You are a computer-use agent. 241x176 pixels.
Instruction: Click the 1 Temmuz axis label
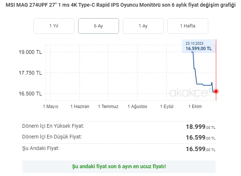coord(108,107)
